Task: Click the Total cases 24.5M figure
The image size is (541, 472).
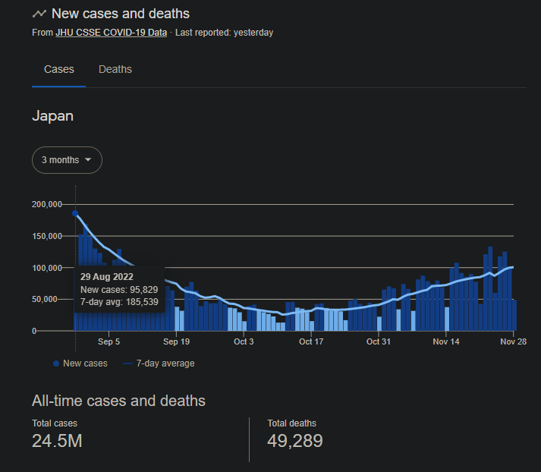Action: [57, 441]
